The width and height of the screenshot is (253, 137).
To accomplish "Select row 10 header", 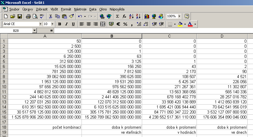I will (4, 87).
